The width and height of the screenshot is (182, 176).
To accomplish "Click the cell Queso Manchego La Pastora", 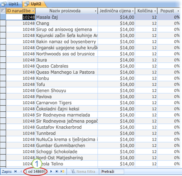I will click(67, 72).
